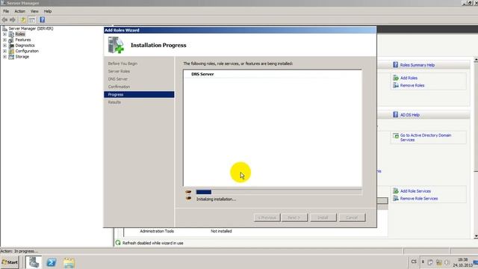The image size is (478, 269).
Task: Select the Roles node in the tree
Action: point(20,34)
